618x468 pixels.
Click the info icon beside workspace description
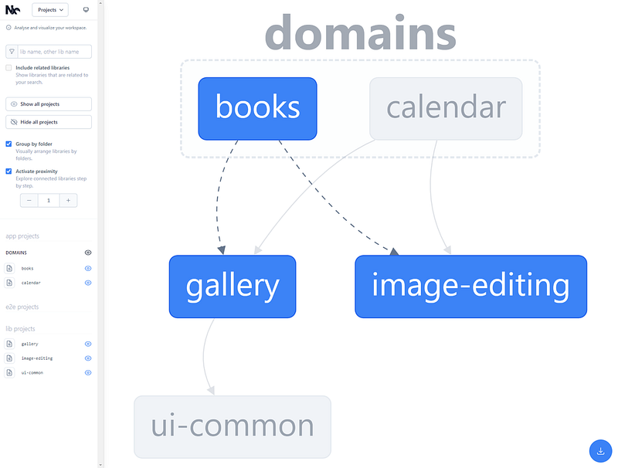point(8,28)
